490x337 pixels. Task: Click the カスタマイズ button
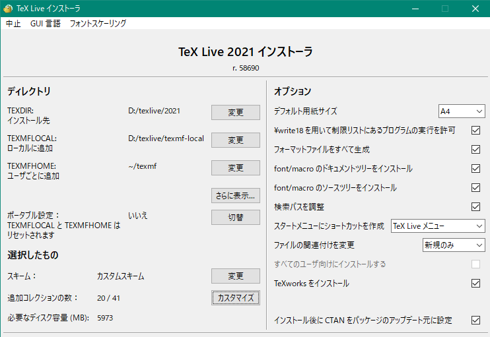click(236, 297)
